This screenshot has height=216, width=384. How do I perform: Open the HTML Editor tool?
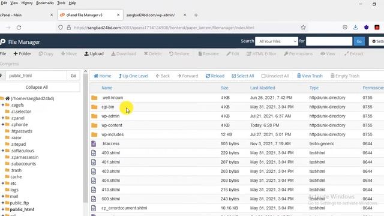(262, 53)
